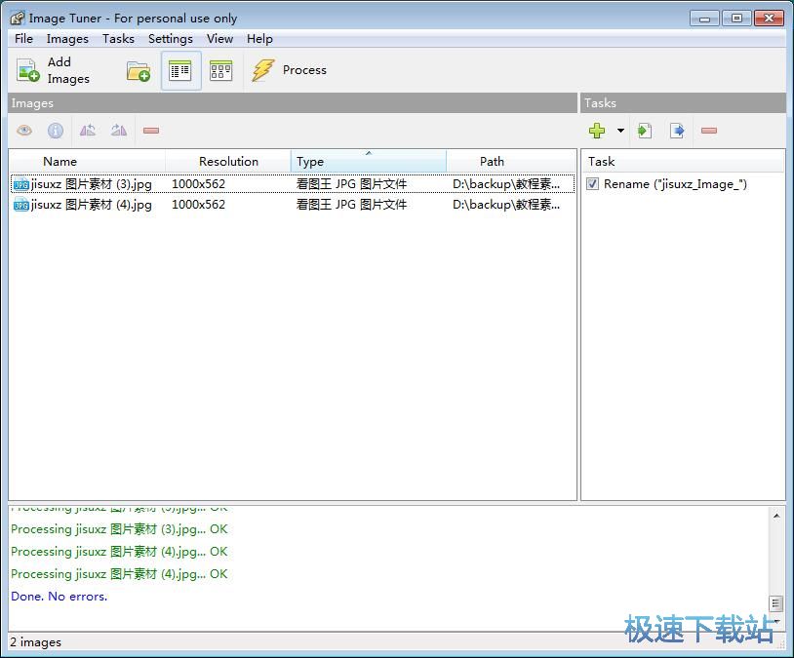Switch to thumbnails view

[220, 71]
